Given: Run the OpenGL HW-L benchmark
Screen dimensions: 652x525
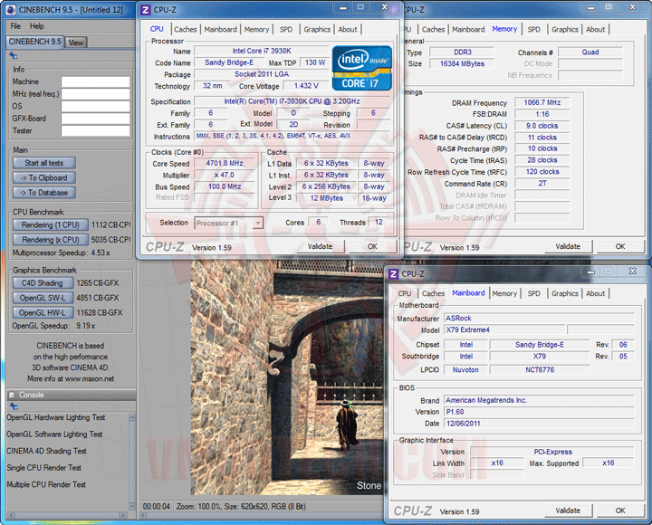Looking at the screenshot, I should click(42, 312).
